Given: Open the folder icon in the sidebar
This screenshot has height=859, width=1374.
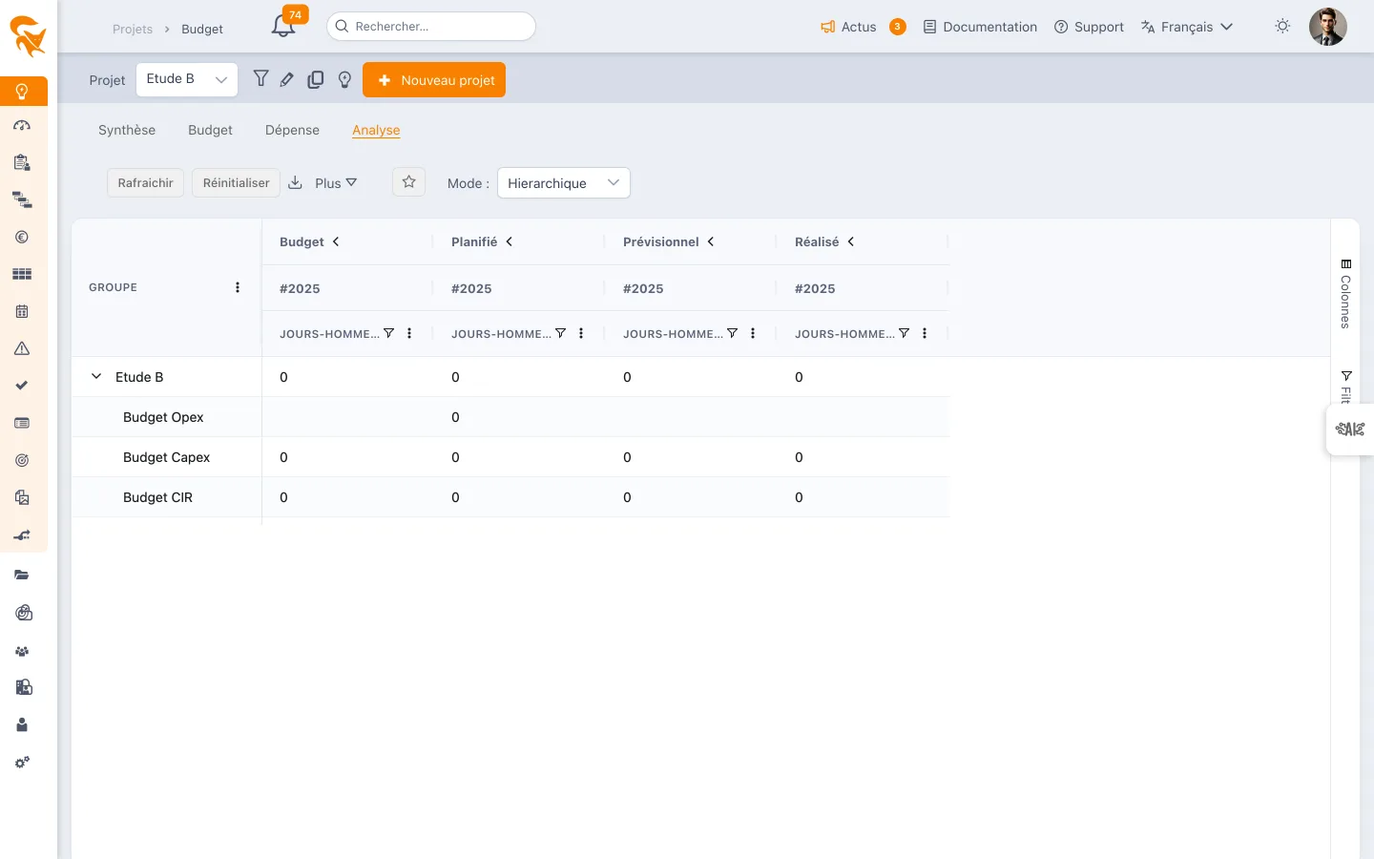Looking at the screenshot, I should (22, 576).
